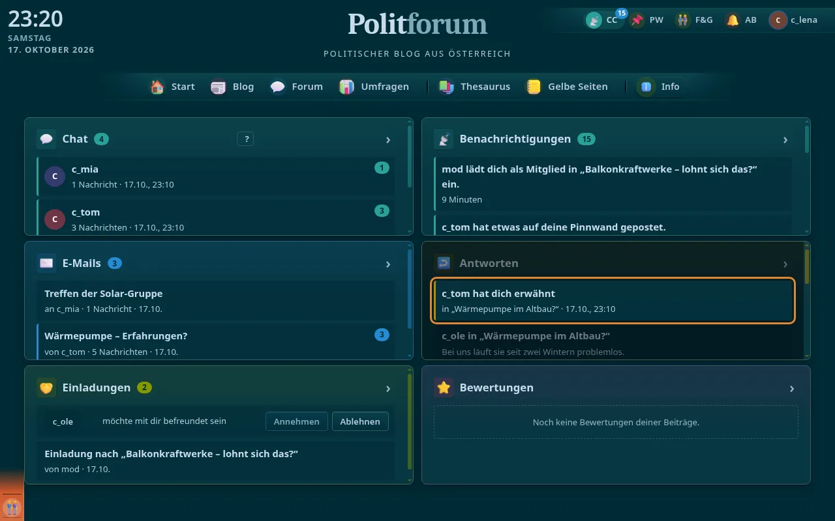
Task: Open Gelbe Seiten in the navigation bar
Action: tap(567, 87)
